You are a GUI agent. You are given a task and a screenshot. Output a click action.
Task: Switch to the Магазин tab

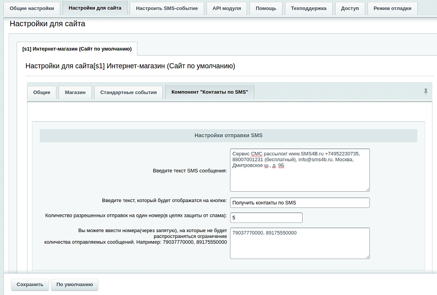75,92
